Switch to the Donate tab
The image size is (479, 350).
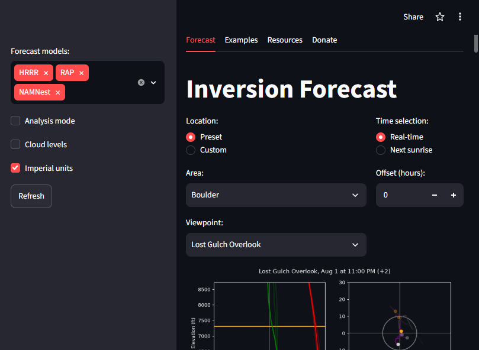324,40
